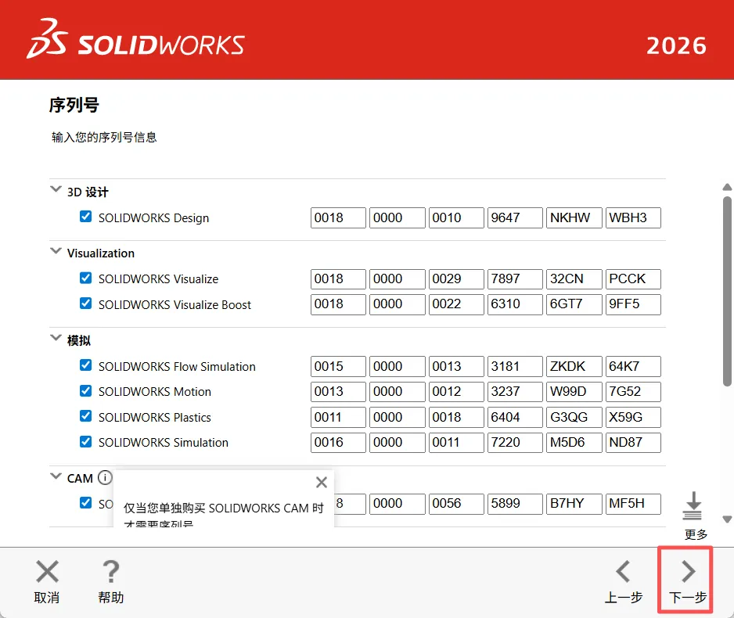Click Visualize Boost field 9FF5

click(633, 304)
